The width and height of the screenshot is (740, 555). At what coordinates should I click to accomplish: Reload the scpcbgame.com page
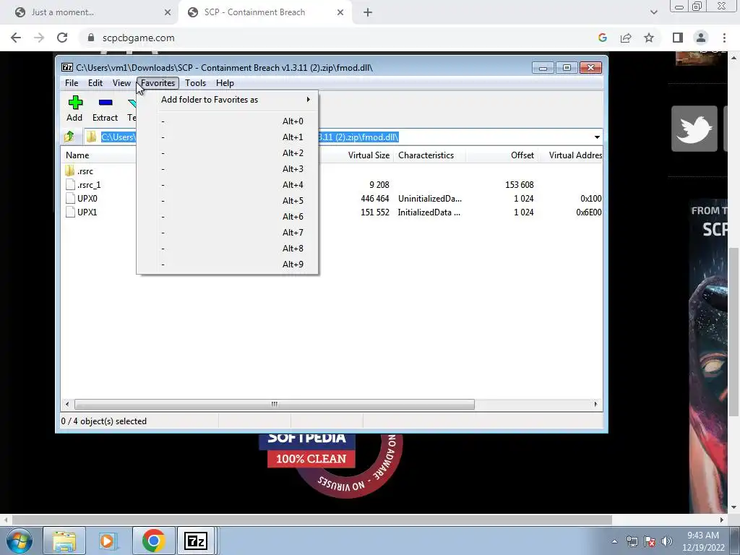(62, 38)
